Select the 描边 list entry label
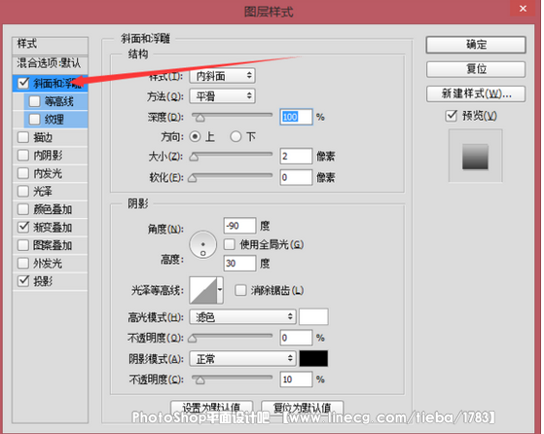The width and height of the screenshot is (544, 434). 43,137
